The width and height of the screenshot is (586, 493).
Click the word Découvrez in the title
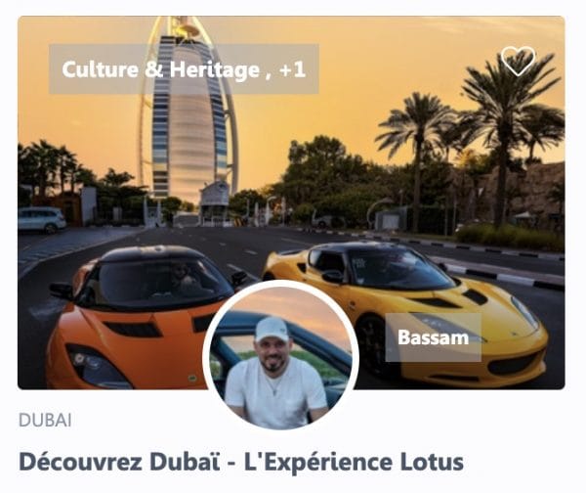pos(80,462)
